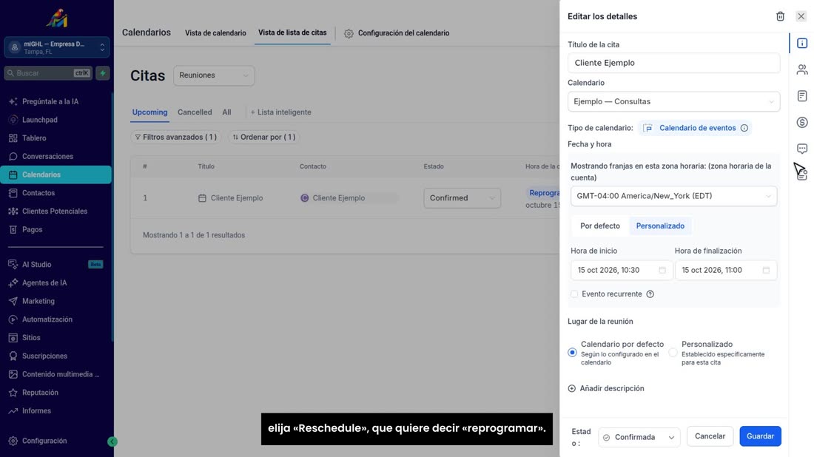Open Calendarios in the sidebar
The height and width of the screenshot is (457, 814).
pos(56,175)
